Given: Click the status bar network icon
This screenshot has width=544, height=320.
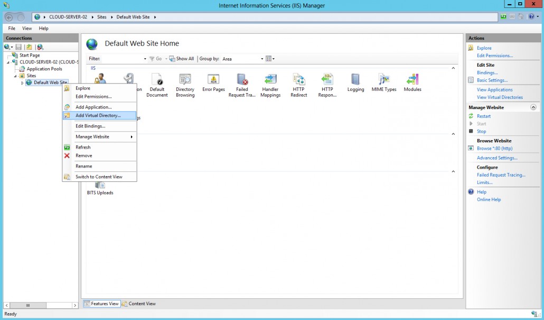Looking at the screenshot, I should coord(534,314).
